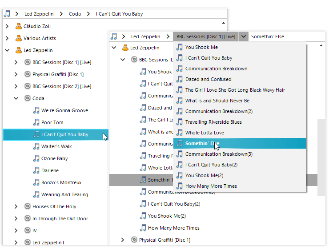Screen dimensions: 329x251
Task: Click disc icon for BBC Sessions [Disc 2] [Live]
Action: (28, 86)
